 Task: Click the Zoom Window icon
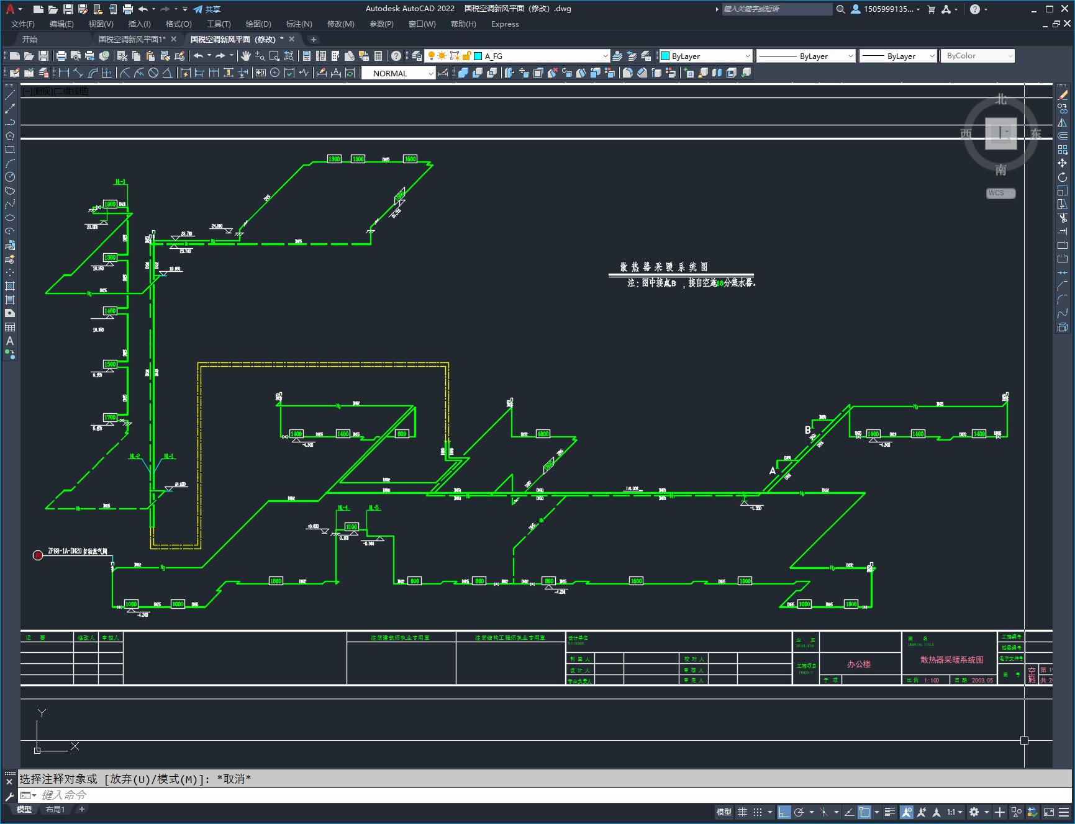pos(274,56)
